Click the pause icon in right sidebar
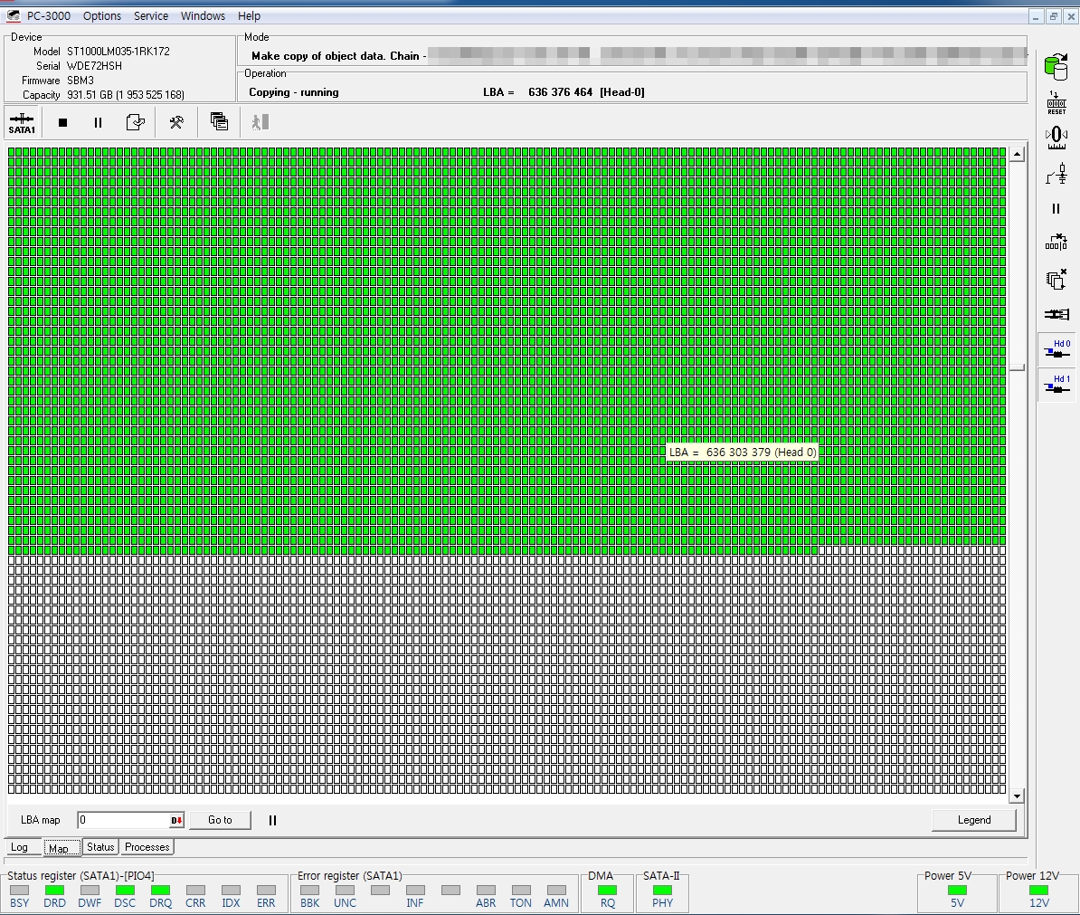 coord(1056,209)
